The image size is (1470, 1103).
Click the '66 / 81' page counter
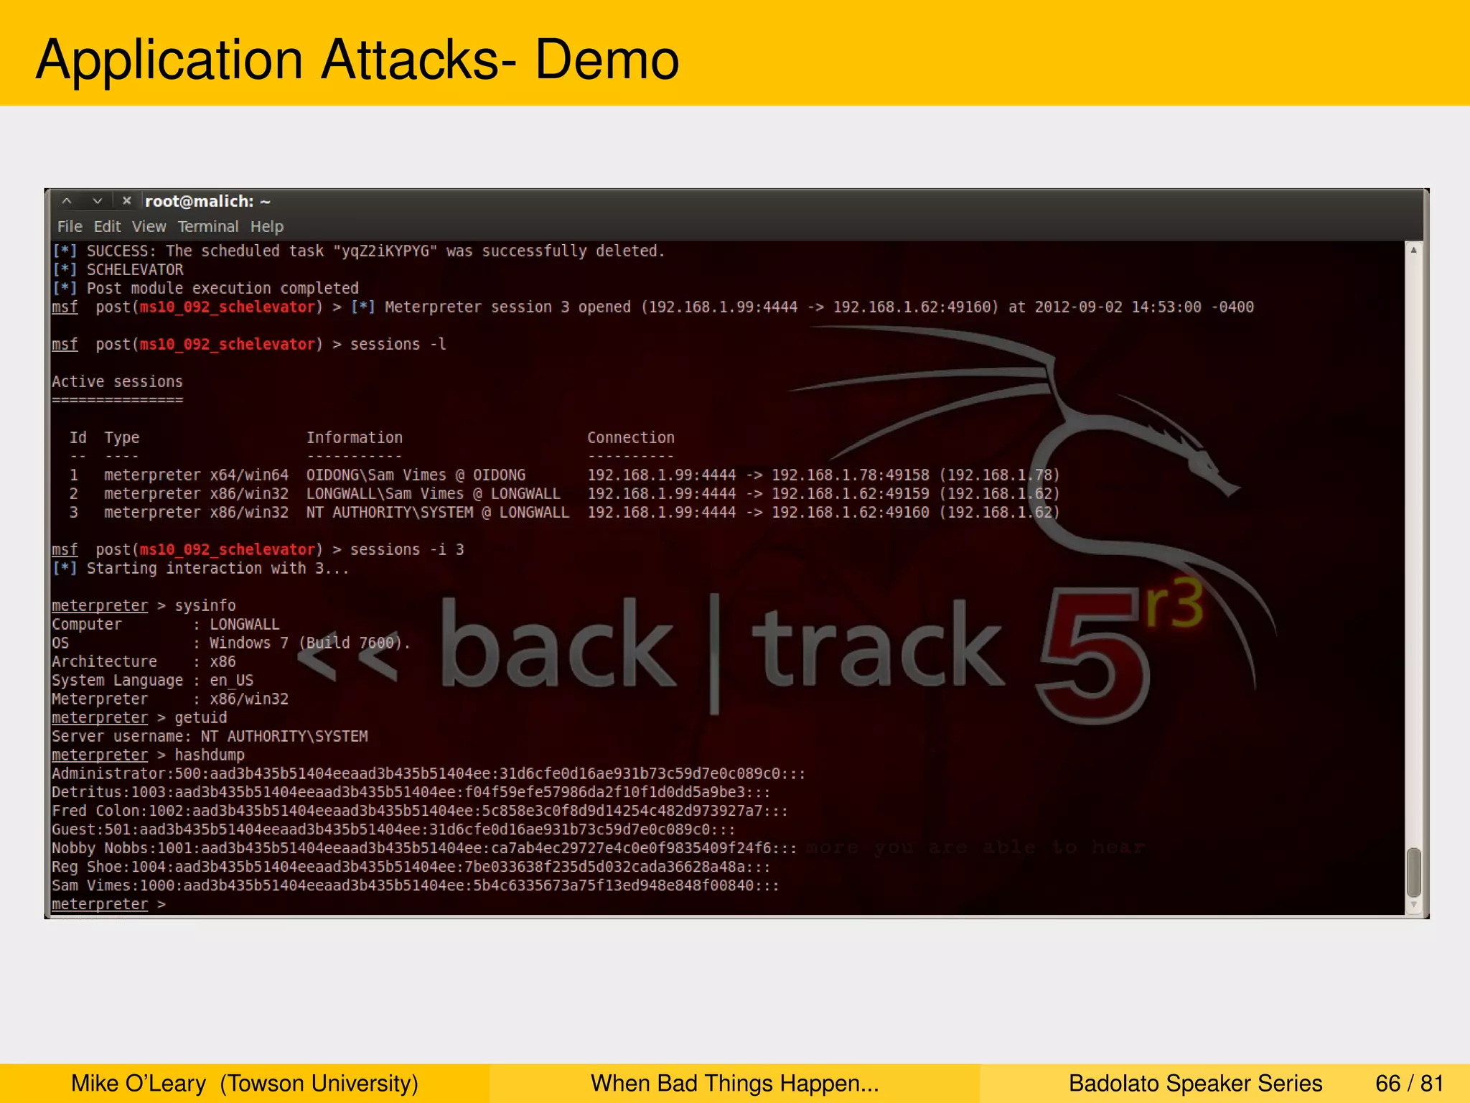click(1409, 1084)
